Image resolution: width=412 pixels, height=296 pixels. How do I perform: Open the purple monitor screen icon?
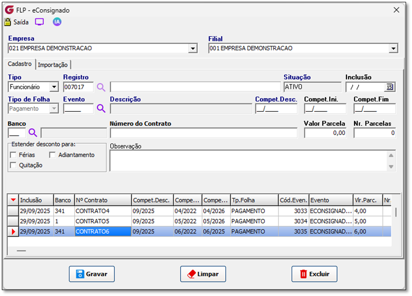(x=40, y=22)
